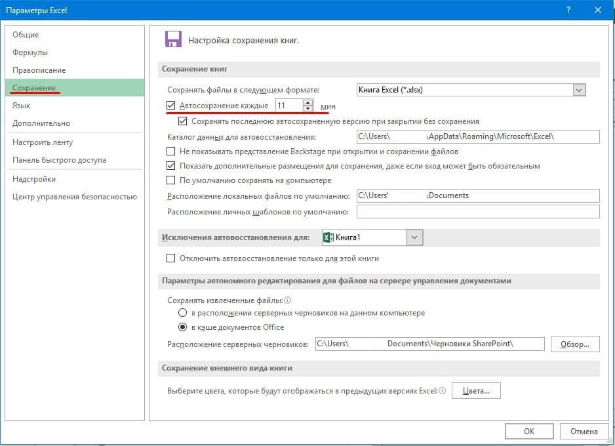Screen dimensions: 615x446
Task: Click the OK button
Action: click(529, 431)
